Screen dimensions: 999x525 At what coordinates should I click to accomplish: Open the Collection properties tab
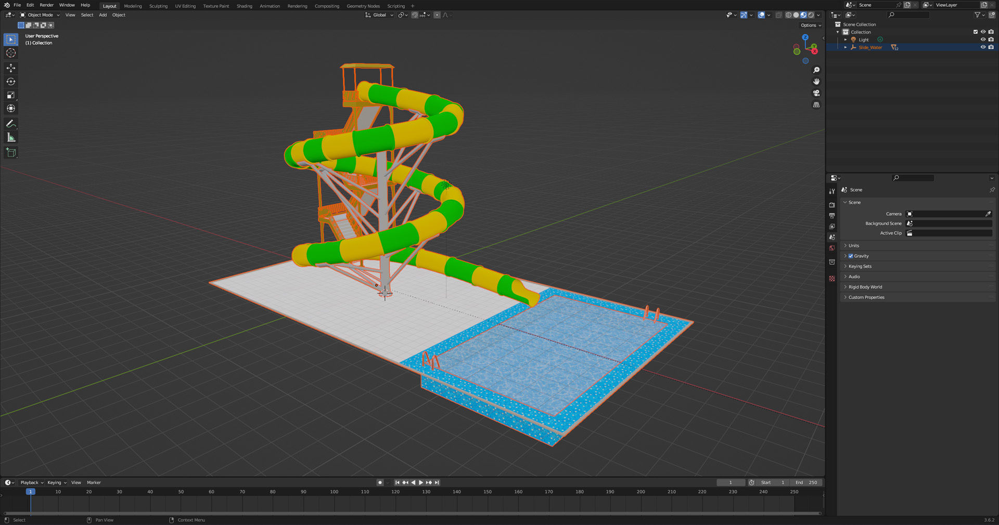832,262
